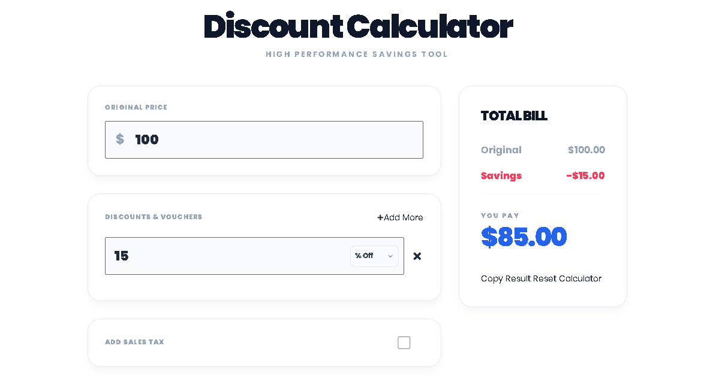Enable the Add Sales Tax checkbox
701x388 pixels.
click(x=404, y=342)
